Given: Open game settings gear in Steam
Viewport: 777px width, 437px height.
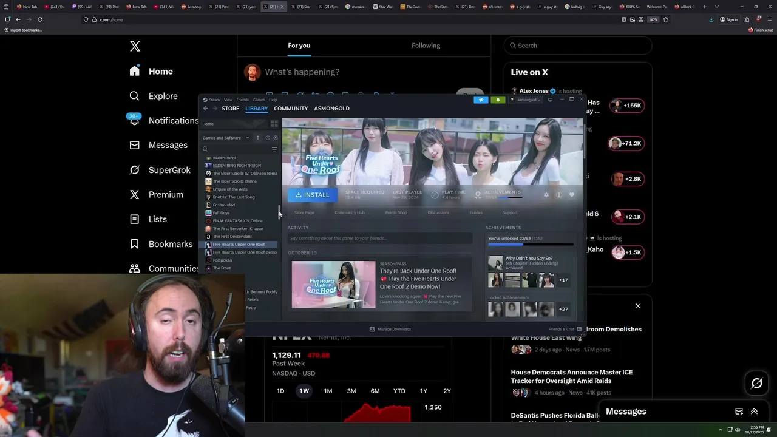Looking at the screenshot, I should 546,195.
